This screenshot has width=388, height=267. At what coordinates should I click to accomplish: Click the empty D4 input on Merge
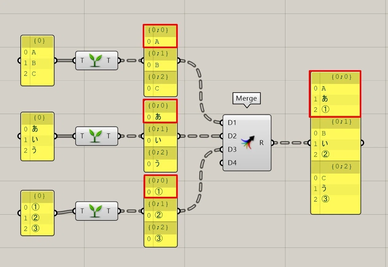click(x=232, y=163)
